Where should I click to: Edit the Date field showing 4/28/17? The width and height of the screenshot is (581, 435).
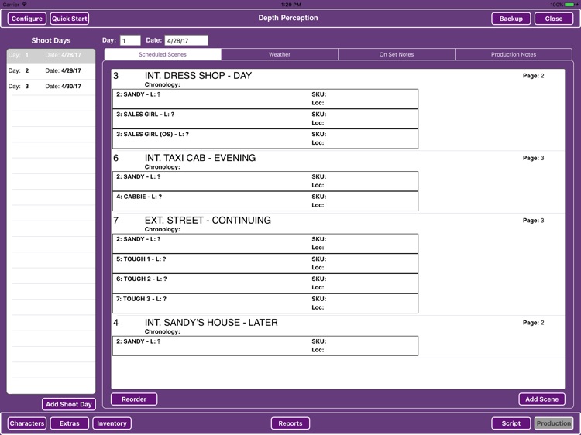(x=187, y=40)
